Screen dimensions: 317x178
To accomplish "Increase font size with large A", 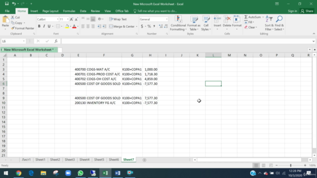I will pos(71,19).
